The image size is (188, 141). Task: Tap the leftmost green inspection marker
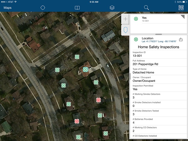57,70
